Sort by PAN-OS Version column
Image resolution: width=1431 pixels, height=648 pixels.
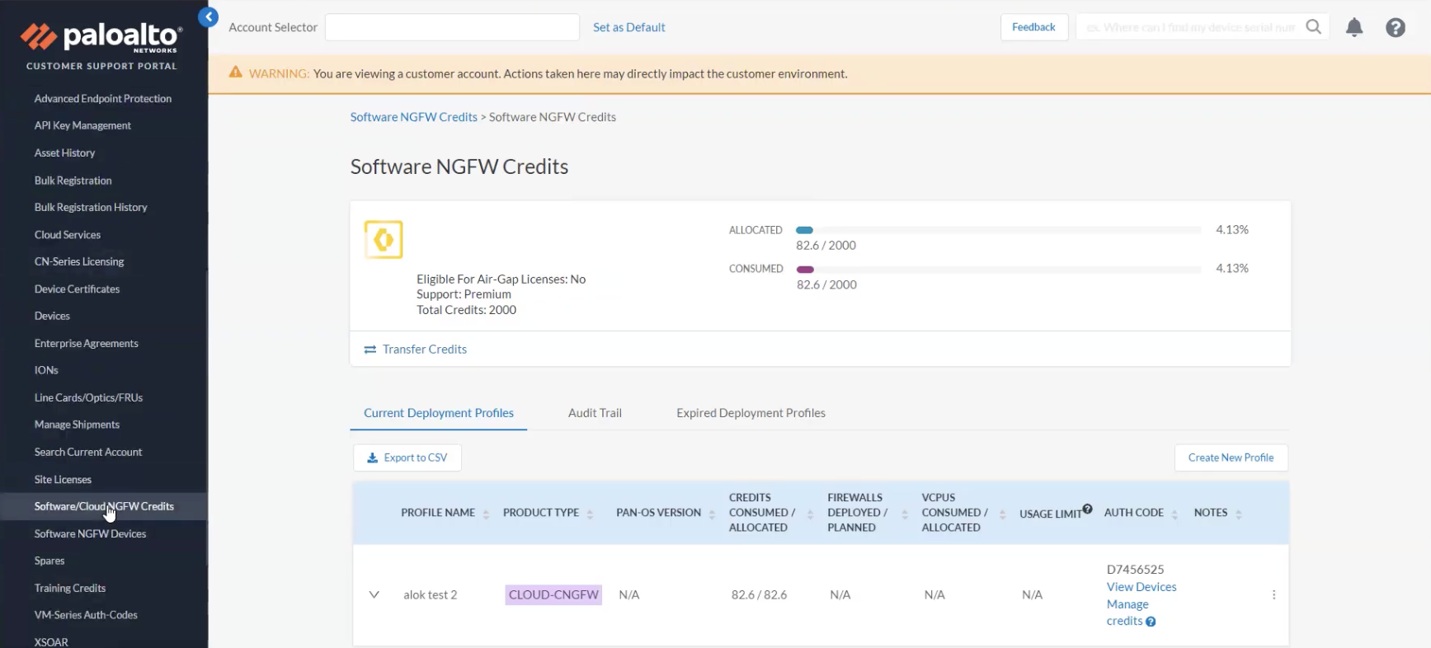click(712, 514)
